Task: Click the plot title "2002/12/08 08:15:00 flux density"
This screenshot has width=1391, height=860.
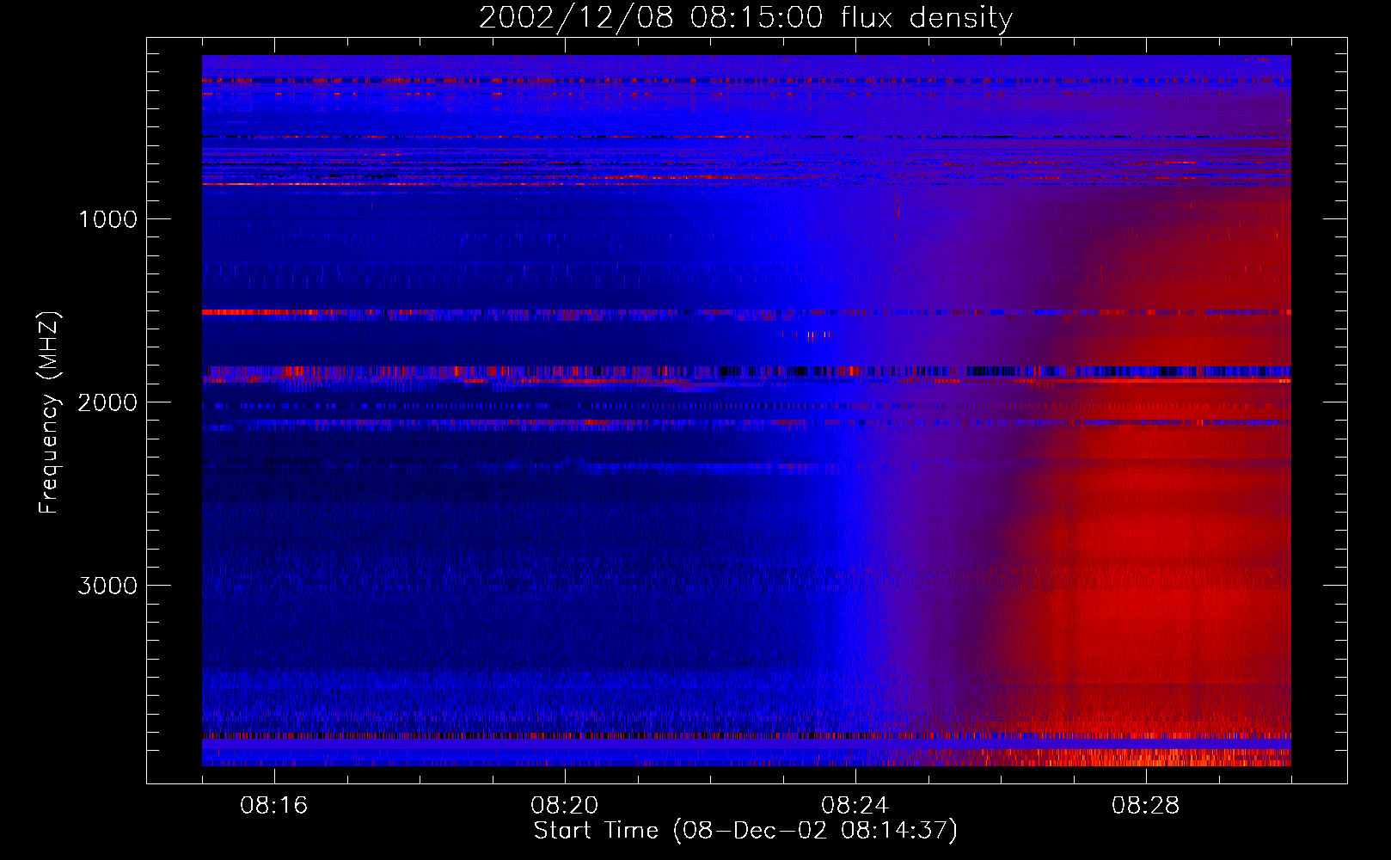Action: [745, 18]
